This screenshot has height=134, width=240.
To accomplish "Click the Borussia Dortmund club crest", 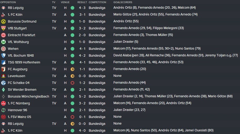I will [x=3, y=22].
